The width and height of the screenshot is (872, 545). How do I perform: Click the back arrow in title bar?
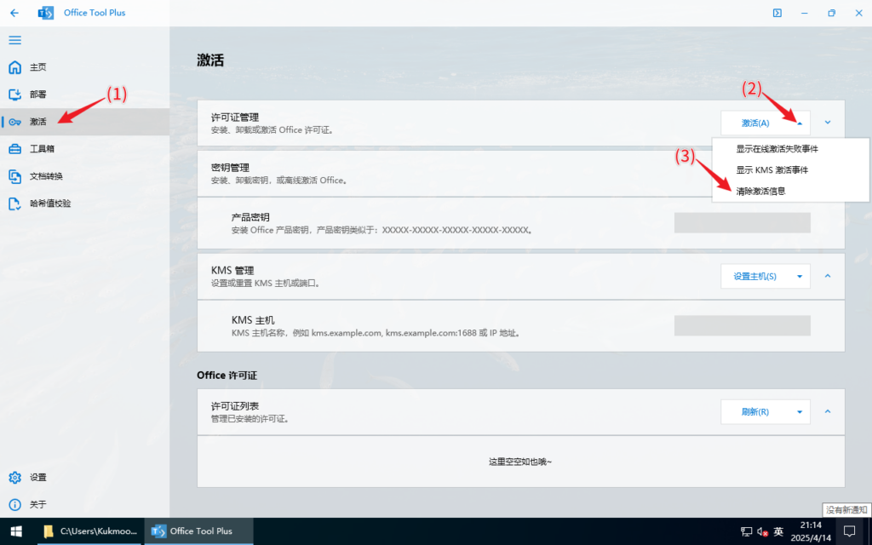point(14,13)
